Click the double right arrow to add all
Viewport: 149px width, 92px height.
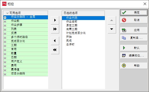pos(55,29)
